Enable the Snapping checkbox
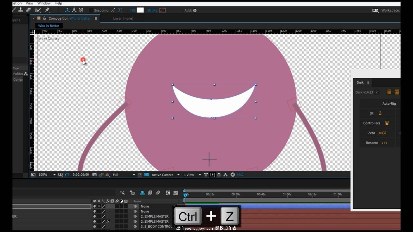Image resolution: width=413 pixels, height=232 pixels. coord(91,10)
